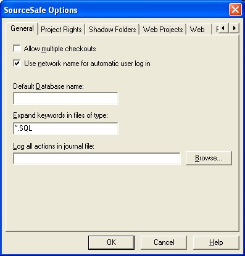The image size is (245, 256).
Task: Open the Help button
Action: [x=216, y=242]
